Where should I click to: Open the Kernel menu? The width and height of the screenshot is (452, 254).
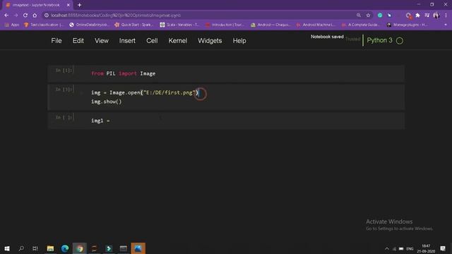[x=177, y=41]
